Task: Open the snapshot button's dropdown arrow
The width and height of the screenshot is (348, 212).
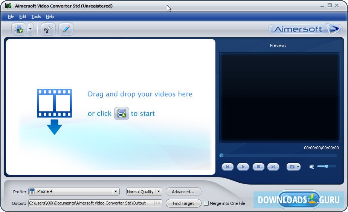Action: [298, 167]
